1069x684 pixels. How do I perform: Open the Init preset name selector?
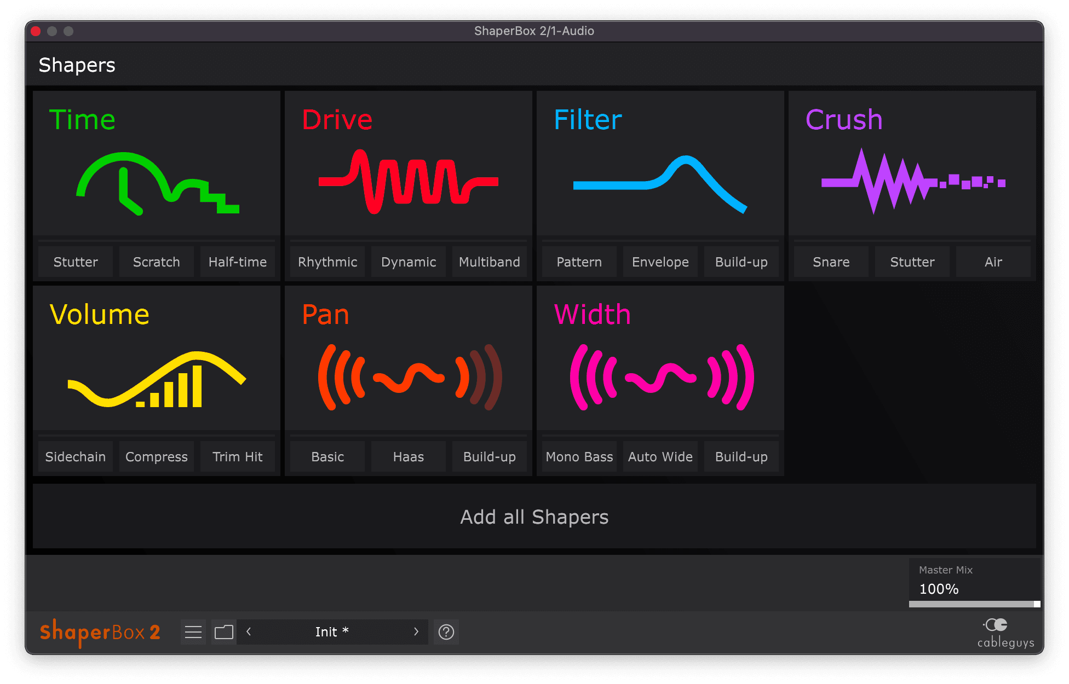332,632
